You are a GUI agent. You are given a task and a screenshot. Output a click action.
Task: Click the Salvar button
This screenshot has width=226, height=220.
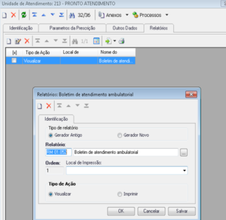coord(182,211)
